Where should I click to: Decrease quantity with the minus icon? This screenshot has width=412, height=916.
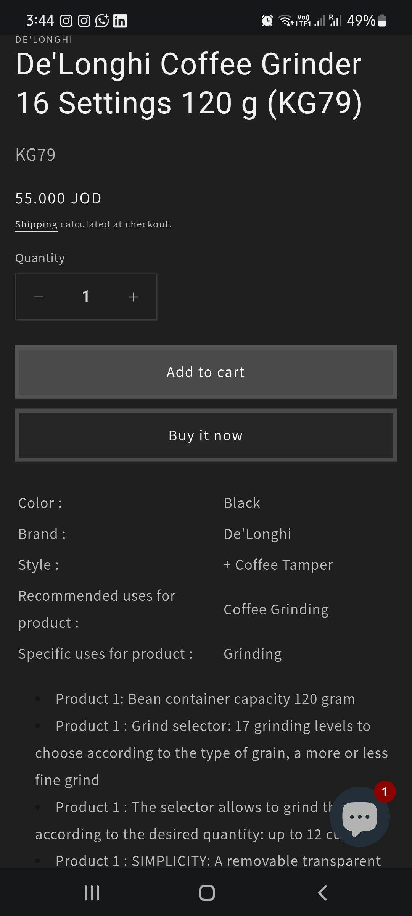39,297
